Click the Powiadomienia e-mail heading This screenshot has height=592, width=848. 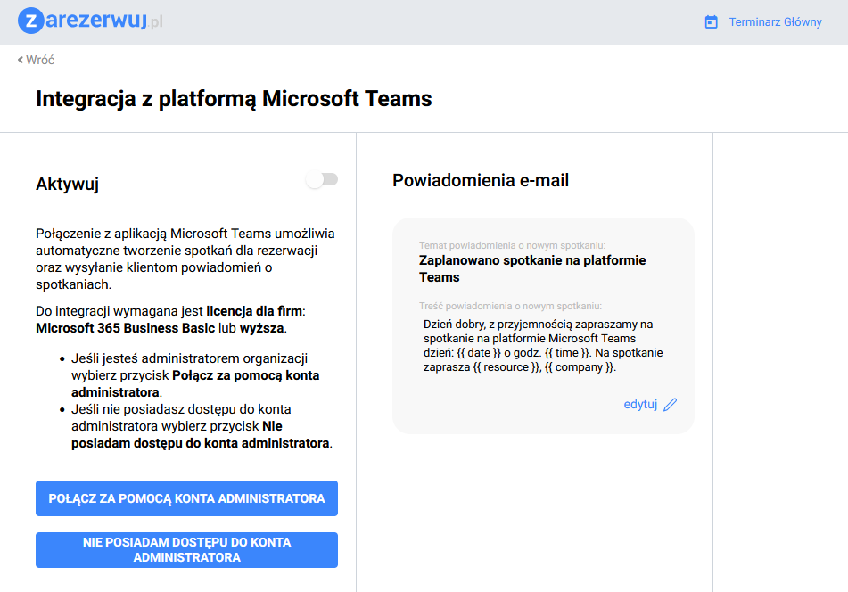tap(481, 180)
